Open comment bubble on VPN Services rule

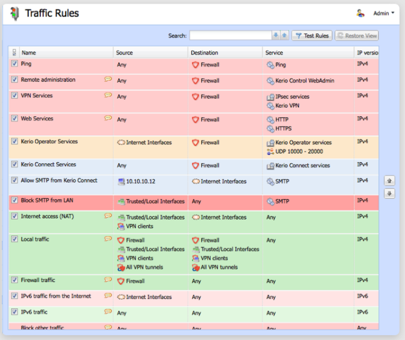coord(108,95)
